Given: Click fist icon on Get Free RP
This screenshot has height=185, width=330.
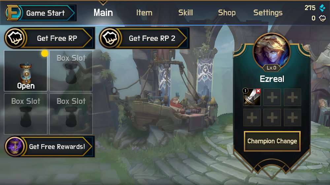Looking at the screenshot, I should click(15, 38).
